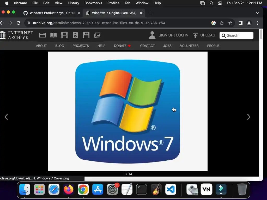Open System Settings from the Dock

(x=112, y=189)
